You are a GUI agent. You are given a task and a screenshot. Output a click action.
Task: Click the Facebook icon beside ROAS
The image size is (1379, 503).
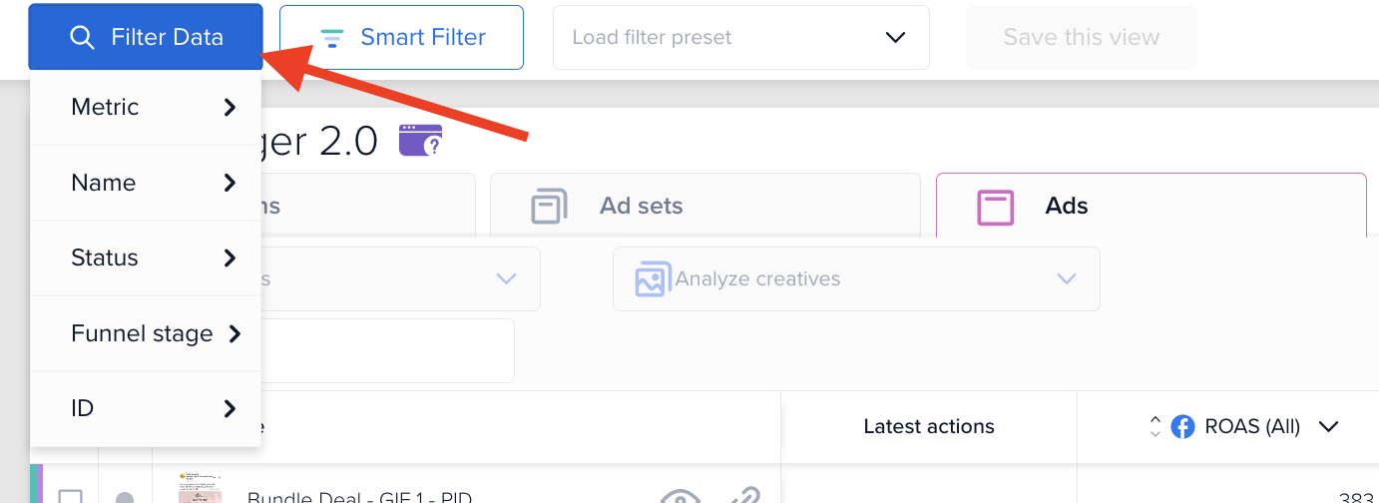click(1182, 427)
